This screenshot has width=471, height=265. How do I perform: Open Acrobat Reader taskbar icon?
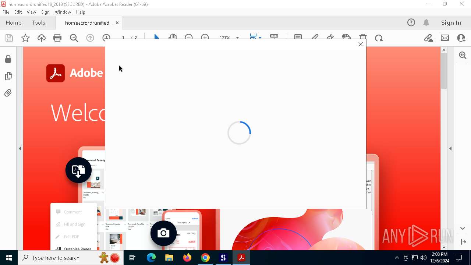(241, 258)
